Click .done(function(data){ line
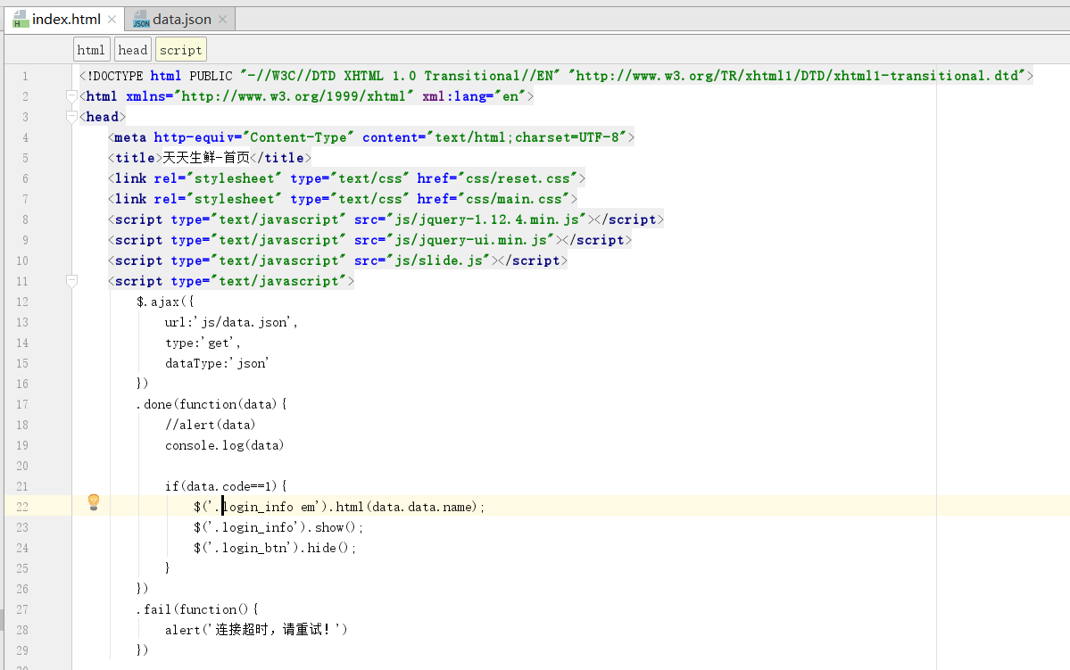The image size is (1070, 670). [212, 404]
